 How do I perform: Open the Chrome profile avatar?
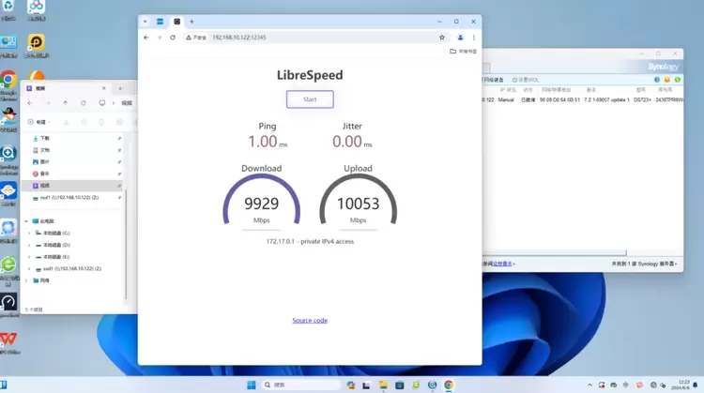(x=460, y=38)
